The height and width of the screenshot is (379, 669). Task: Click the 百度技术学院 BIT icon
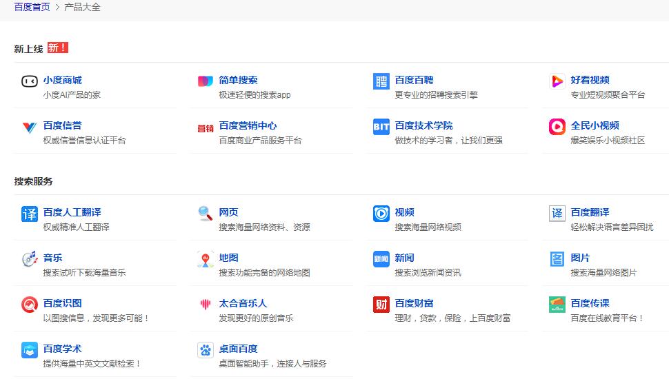point(381,127)
